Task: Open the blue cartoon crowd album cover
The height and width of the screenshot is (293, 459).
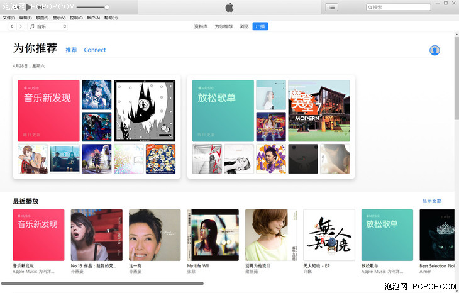Action: pyautogui.click(x=161, y=158)
